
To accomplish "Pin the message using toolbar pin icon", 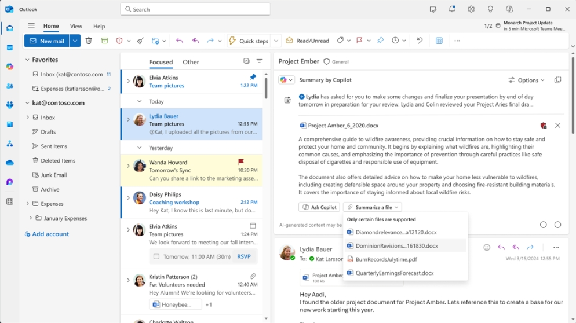I will click(x=380, y=41).
